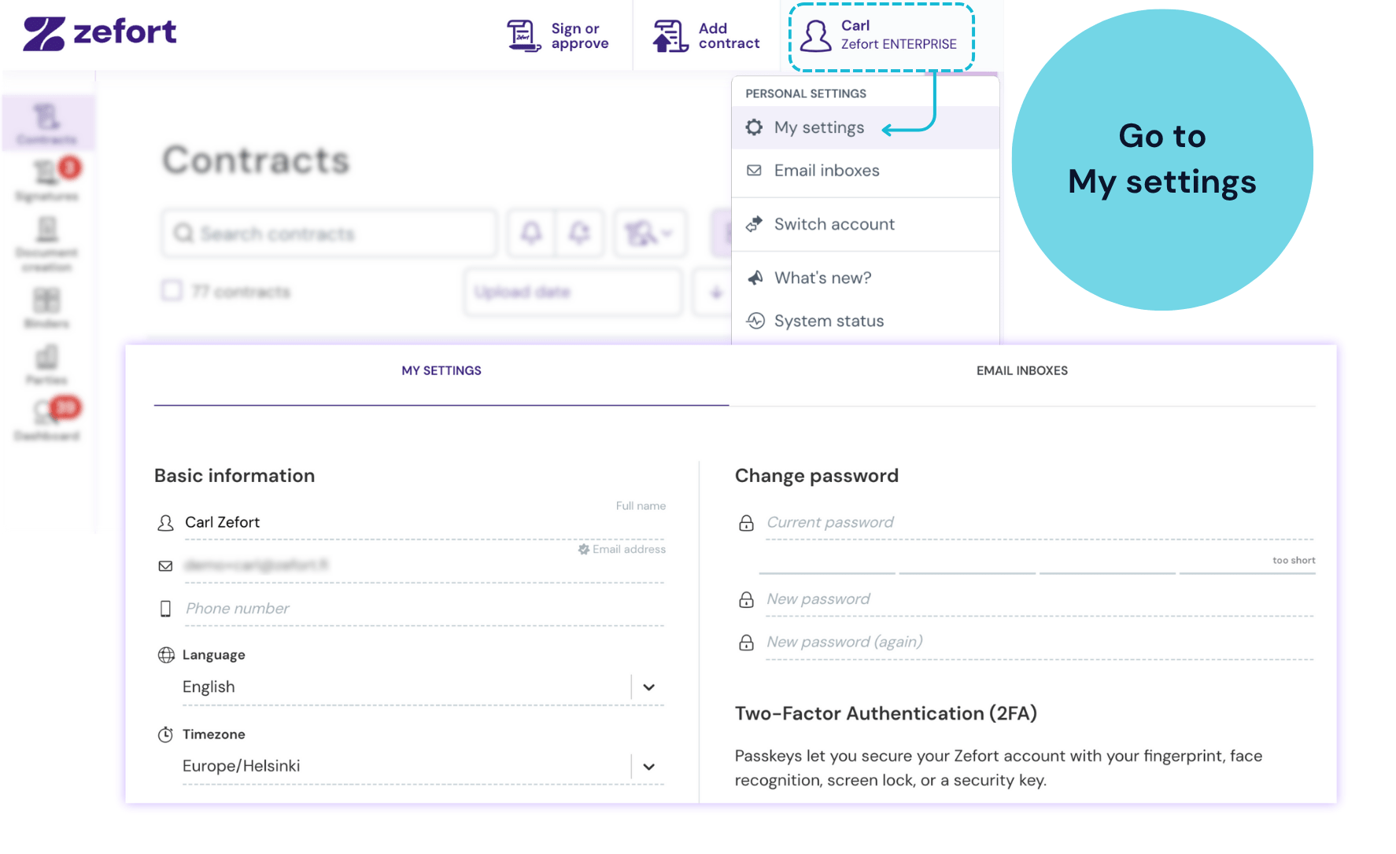This screenshot has width=1396, height=854.
Task: Switch to the EMAIL INBOXES tab
Action: [1021, 370]
